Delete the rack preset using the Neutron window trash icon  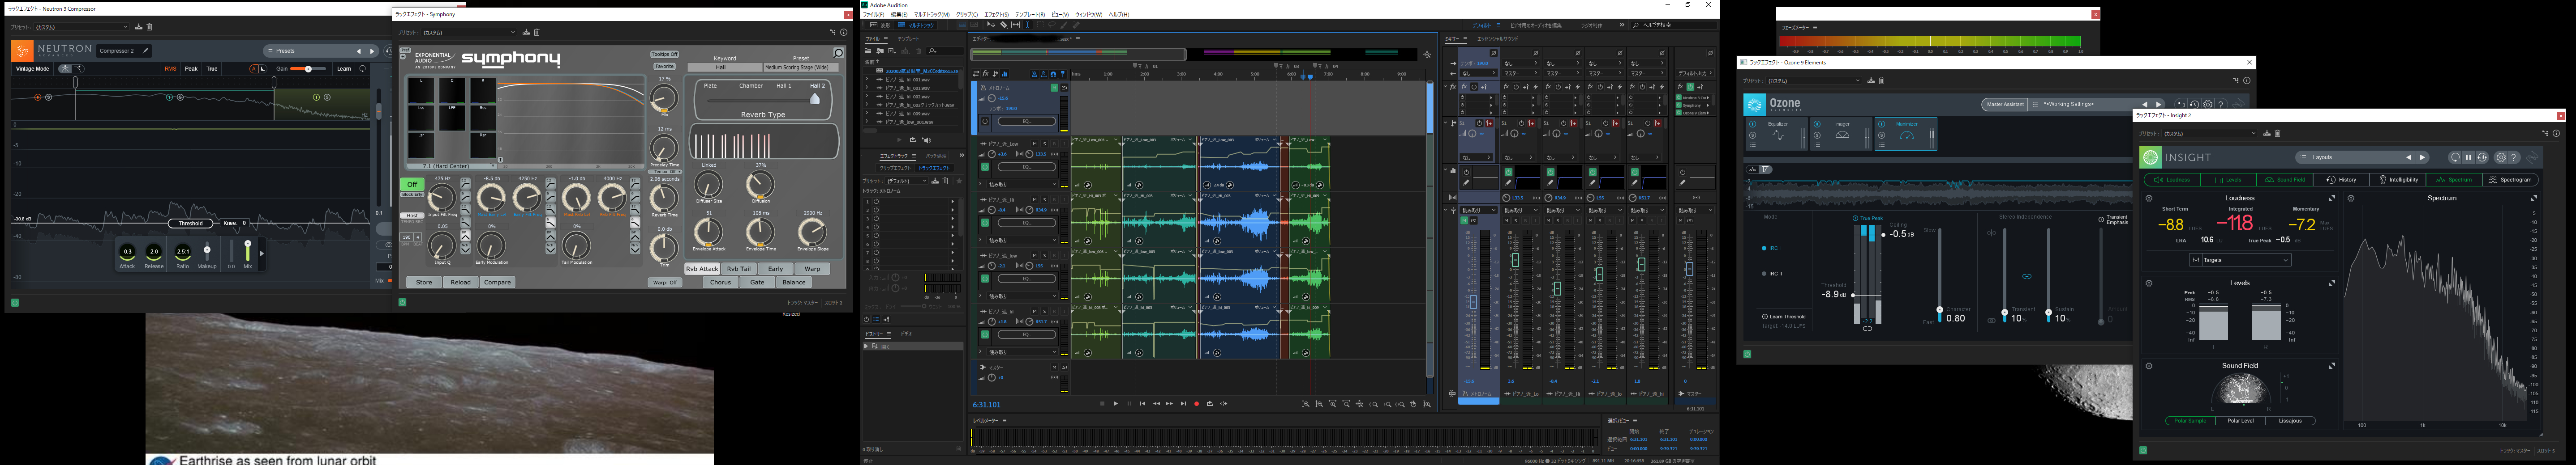(x=150, y=27)
